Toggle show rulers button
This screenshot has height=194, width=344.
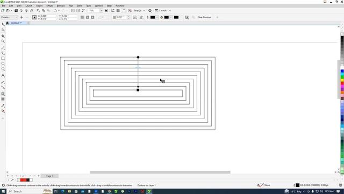click(x=113, y=11)
